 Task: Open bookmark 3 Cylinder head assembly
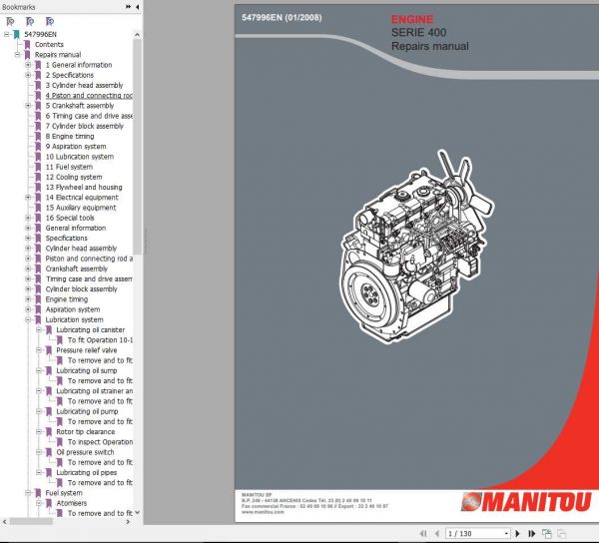pyautogui.click(x=85, y=85)
